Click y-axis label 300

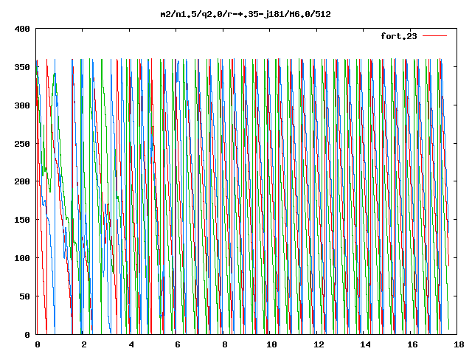[22, 105]
